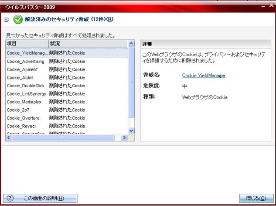Screen dimensions: 276x206
Task: Select the Cookie_Advertising row
Action: [67, 62]
